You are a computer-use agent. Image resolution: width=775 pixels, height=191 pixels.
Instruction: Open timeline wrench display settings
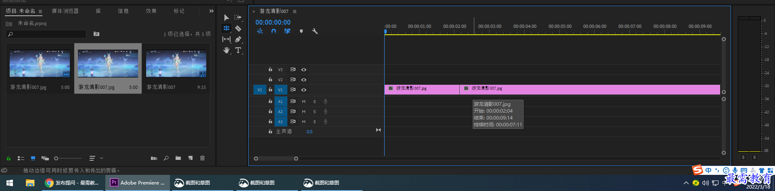click(x=315, y=31)
